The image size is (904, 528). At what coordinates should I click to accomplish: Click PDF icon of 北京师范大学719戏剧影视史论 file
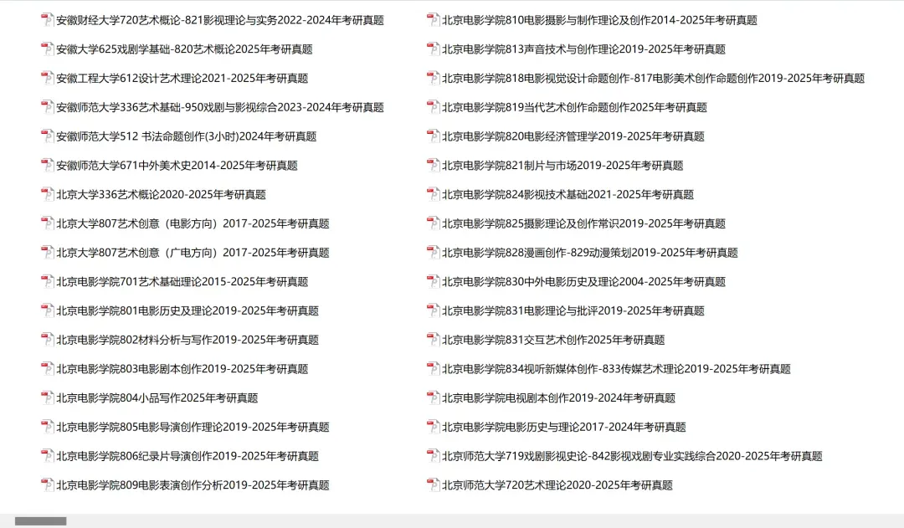click(x=433, y=455)
